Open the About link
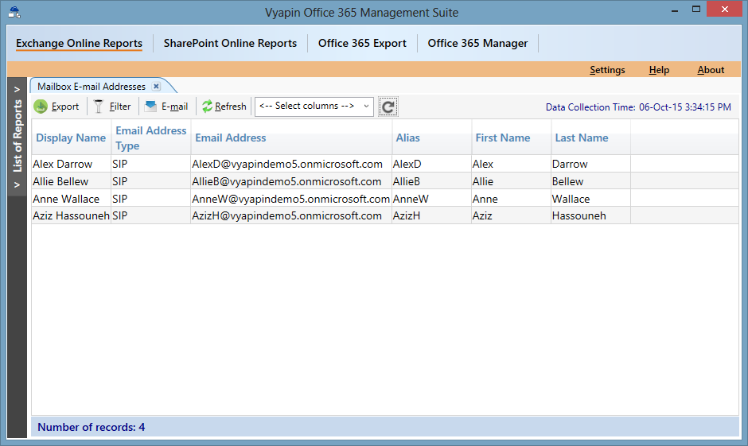This screenshot has width=748, height=446. tap(711, 70)
